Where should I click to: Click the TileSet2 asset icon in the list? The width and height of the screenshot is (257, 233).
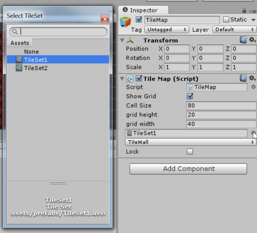pos(19,68)
